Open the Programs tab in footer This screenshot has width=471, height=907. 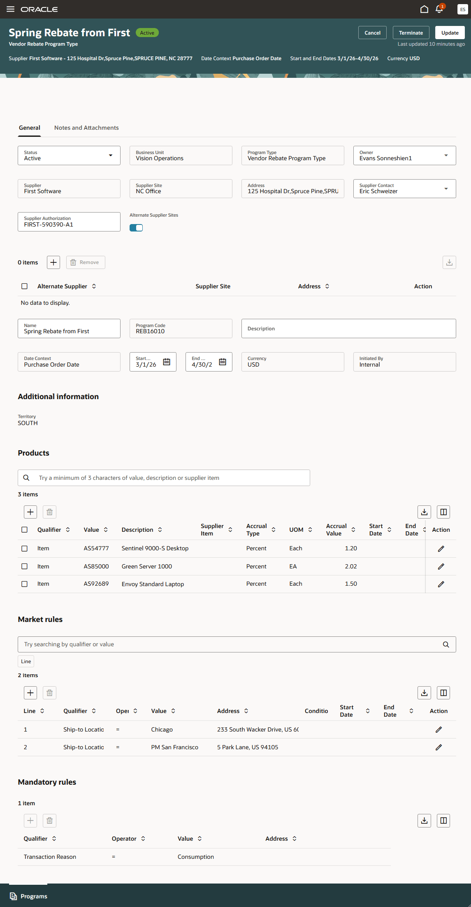pos(28,896)
